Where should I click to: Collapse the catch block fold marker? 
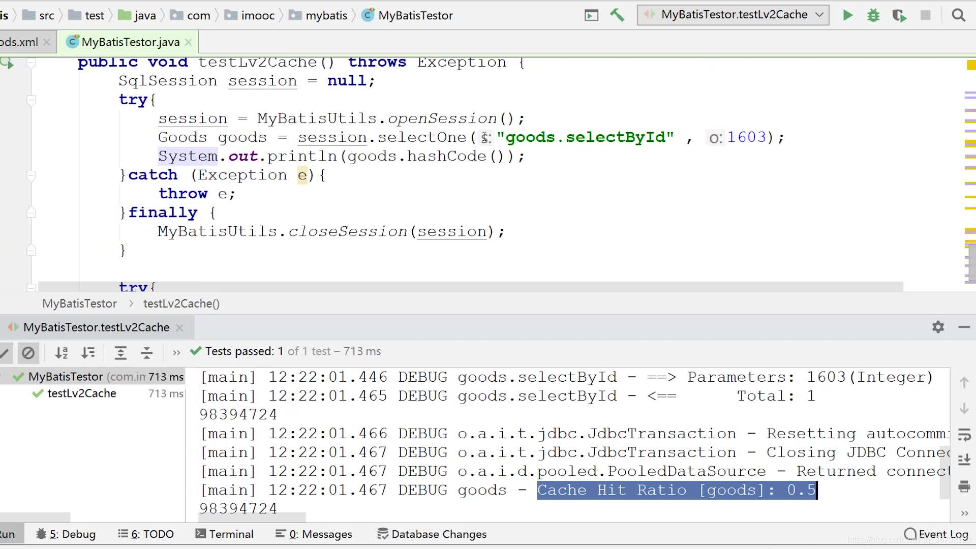click(x=32, y=175)
